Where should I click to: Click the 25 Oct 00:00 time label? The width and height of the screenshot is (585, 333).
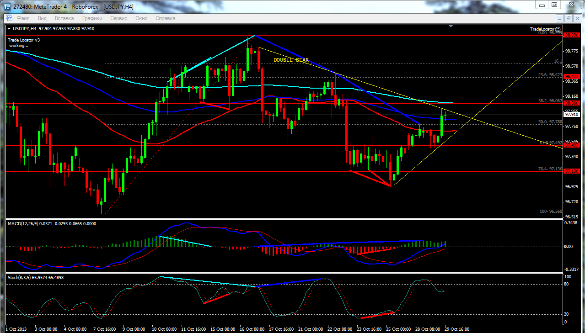397,329
